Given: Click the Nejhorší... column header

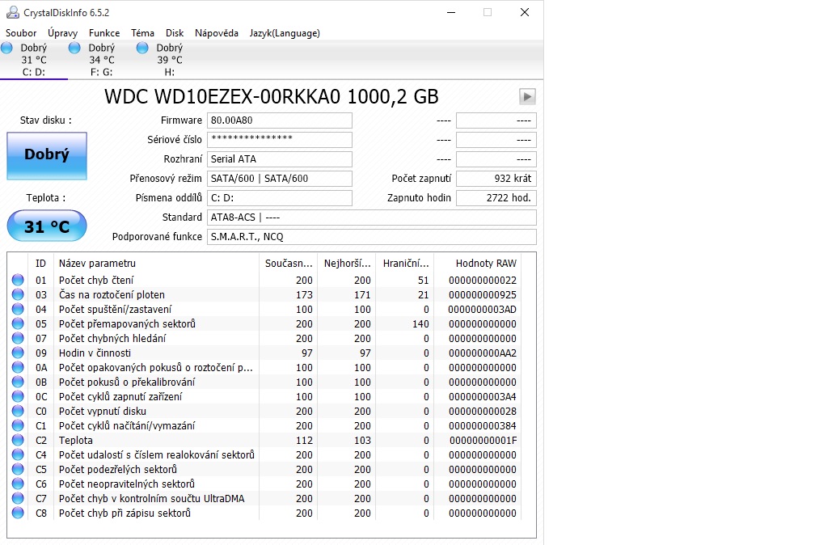Looking at the screenshot, I should [347, 263].
